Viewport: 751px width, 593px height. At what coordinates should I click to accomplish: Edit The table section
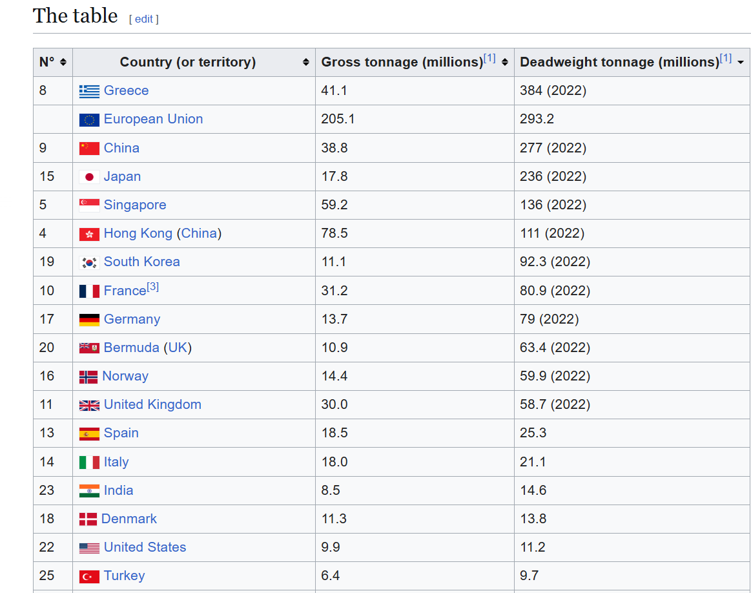point(144,19)
